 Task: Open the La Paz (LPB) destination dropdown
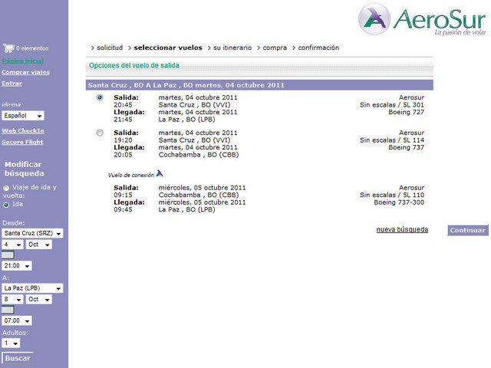(32, 288)
